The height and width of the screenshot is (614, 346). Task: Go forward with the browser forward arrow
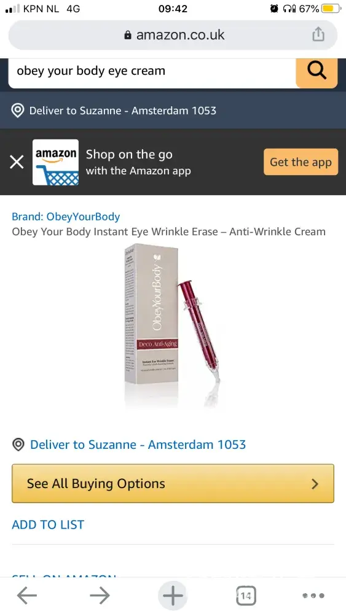pyautogui.click(x=100, y=596)
